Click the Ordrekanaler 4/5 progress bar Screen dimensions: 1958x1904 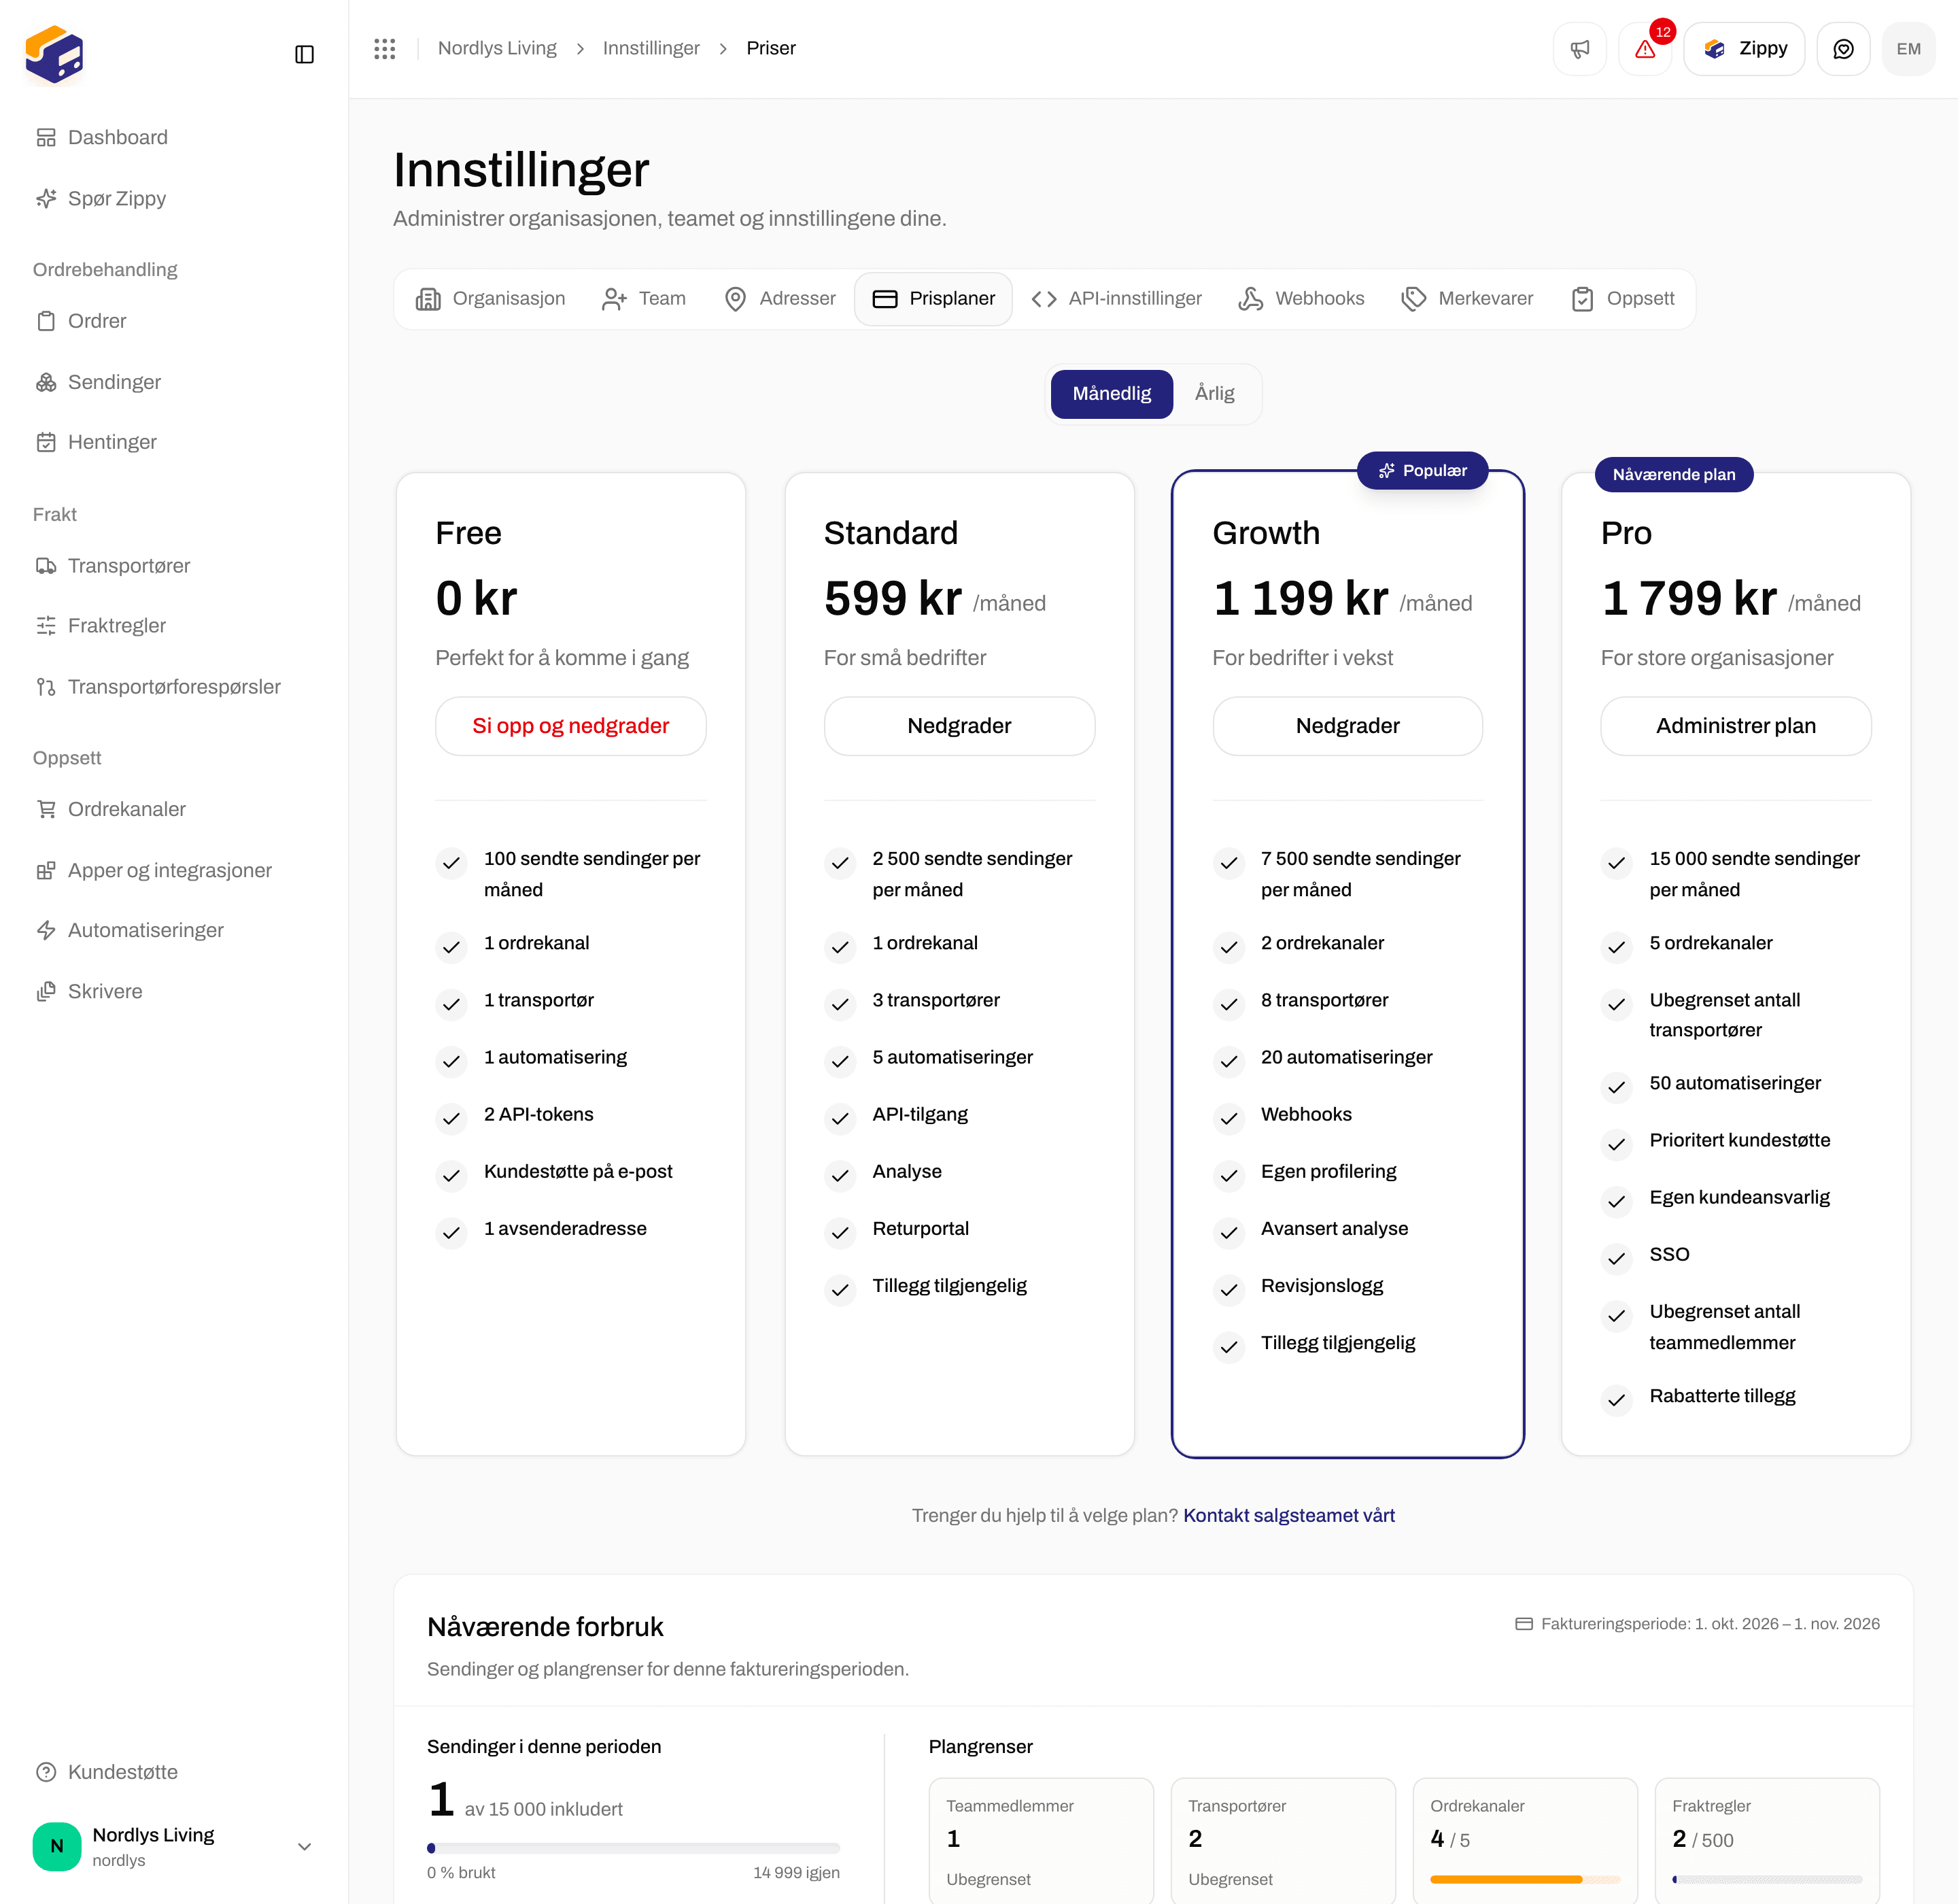[x=1525, y=1879]
